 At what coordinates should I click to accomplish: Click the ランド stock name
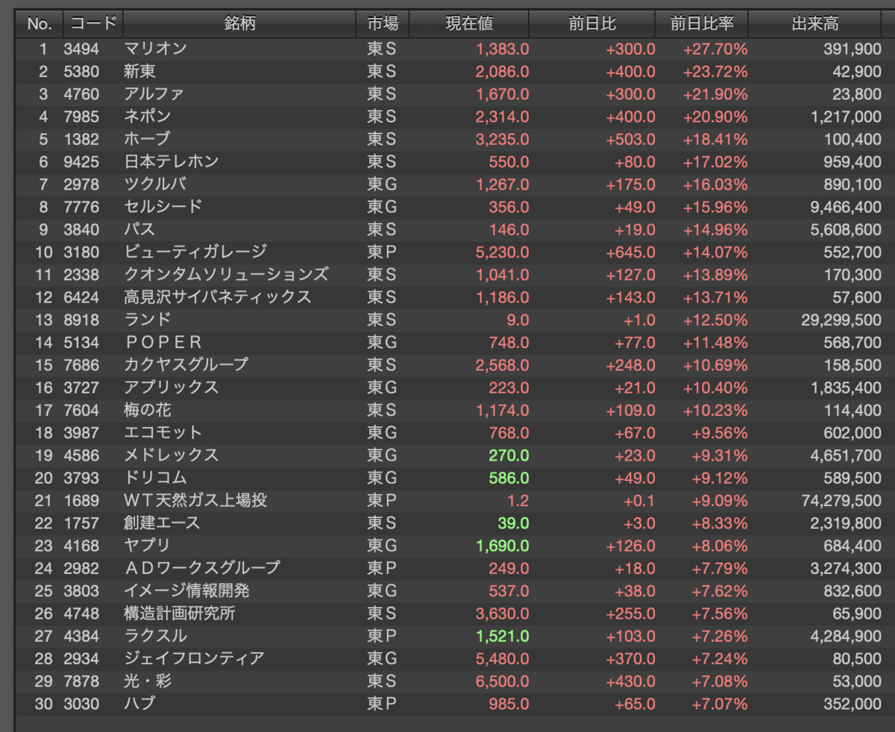pos(147,319)
